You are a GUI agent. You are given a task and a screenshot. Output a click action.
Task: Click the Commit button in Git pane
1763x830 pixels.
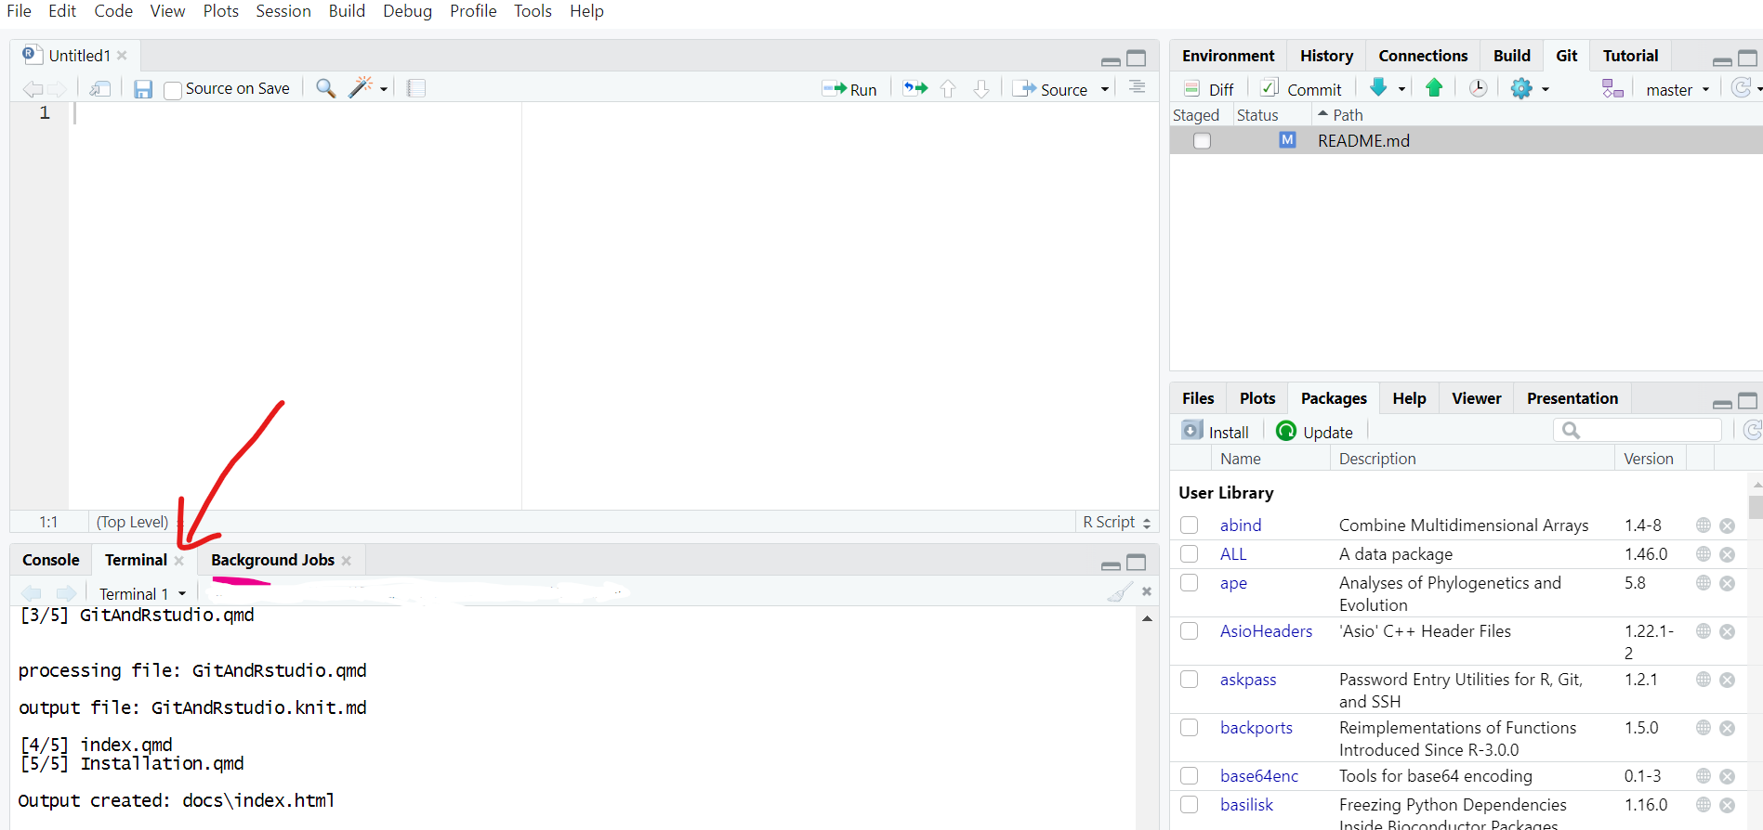pos(1302,89)
